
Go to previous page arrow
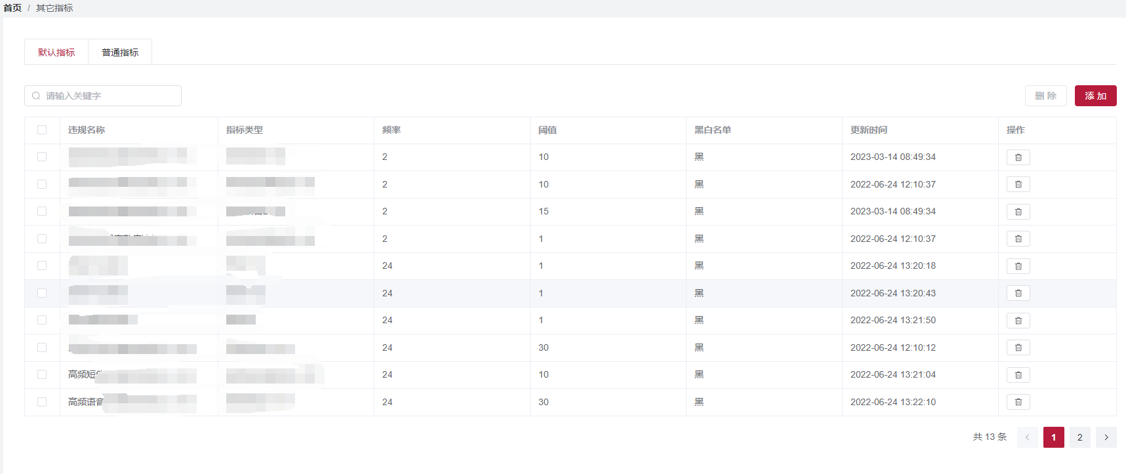pos(1027,437)
